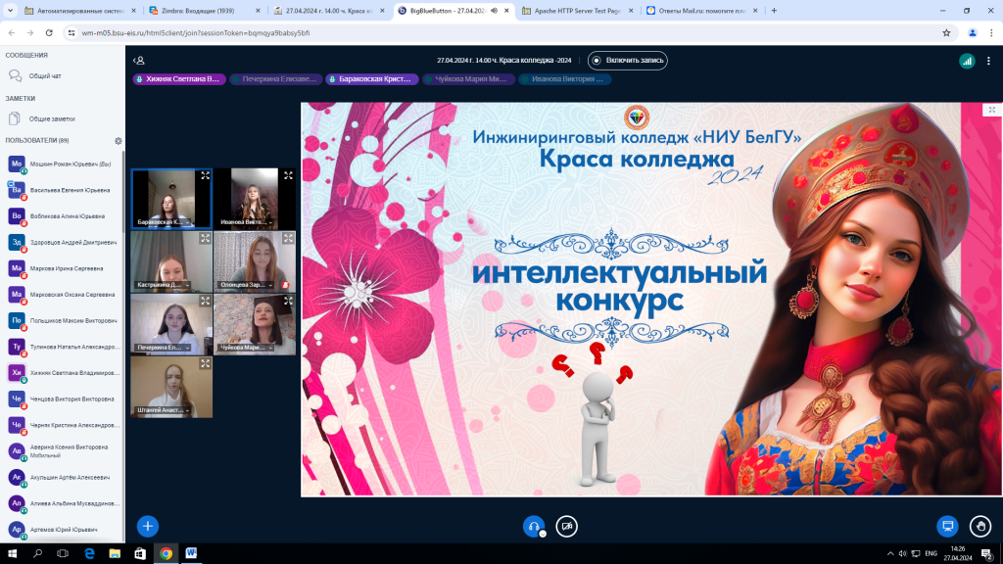Open the Общий чат public chat

pyautogui.click(x=63, y=75)
